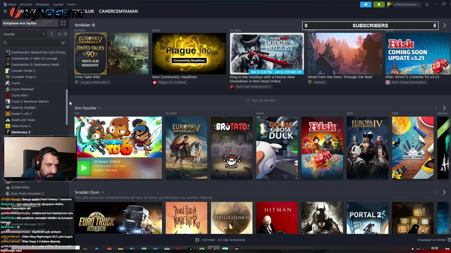The image size is (451, 253).
Task: Show next Son Oyunlar games with right arrow
Action: [444, 108]
